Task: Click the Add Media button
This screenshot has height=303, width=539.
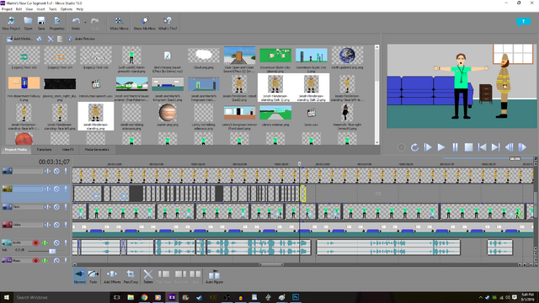Action: (x=19, y=39)
